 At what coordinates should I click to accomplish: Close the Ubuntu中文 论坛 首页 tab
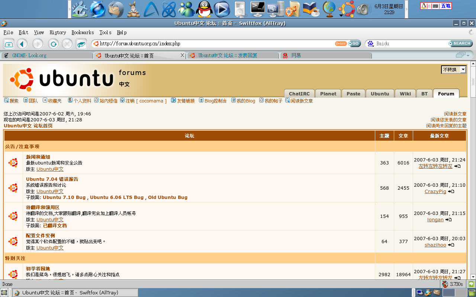point(182,55)
